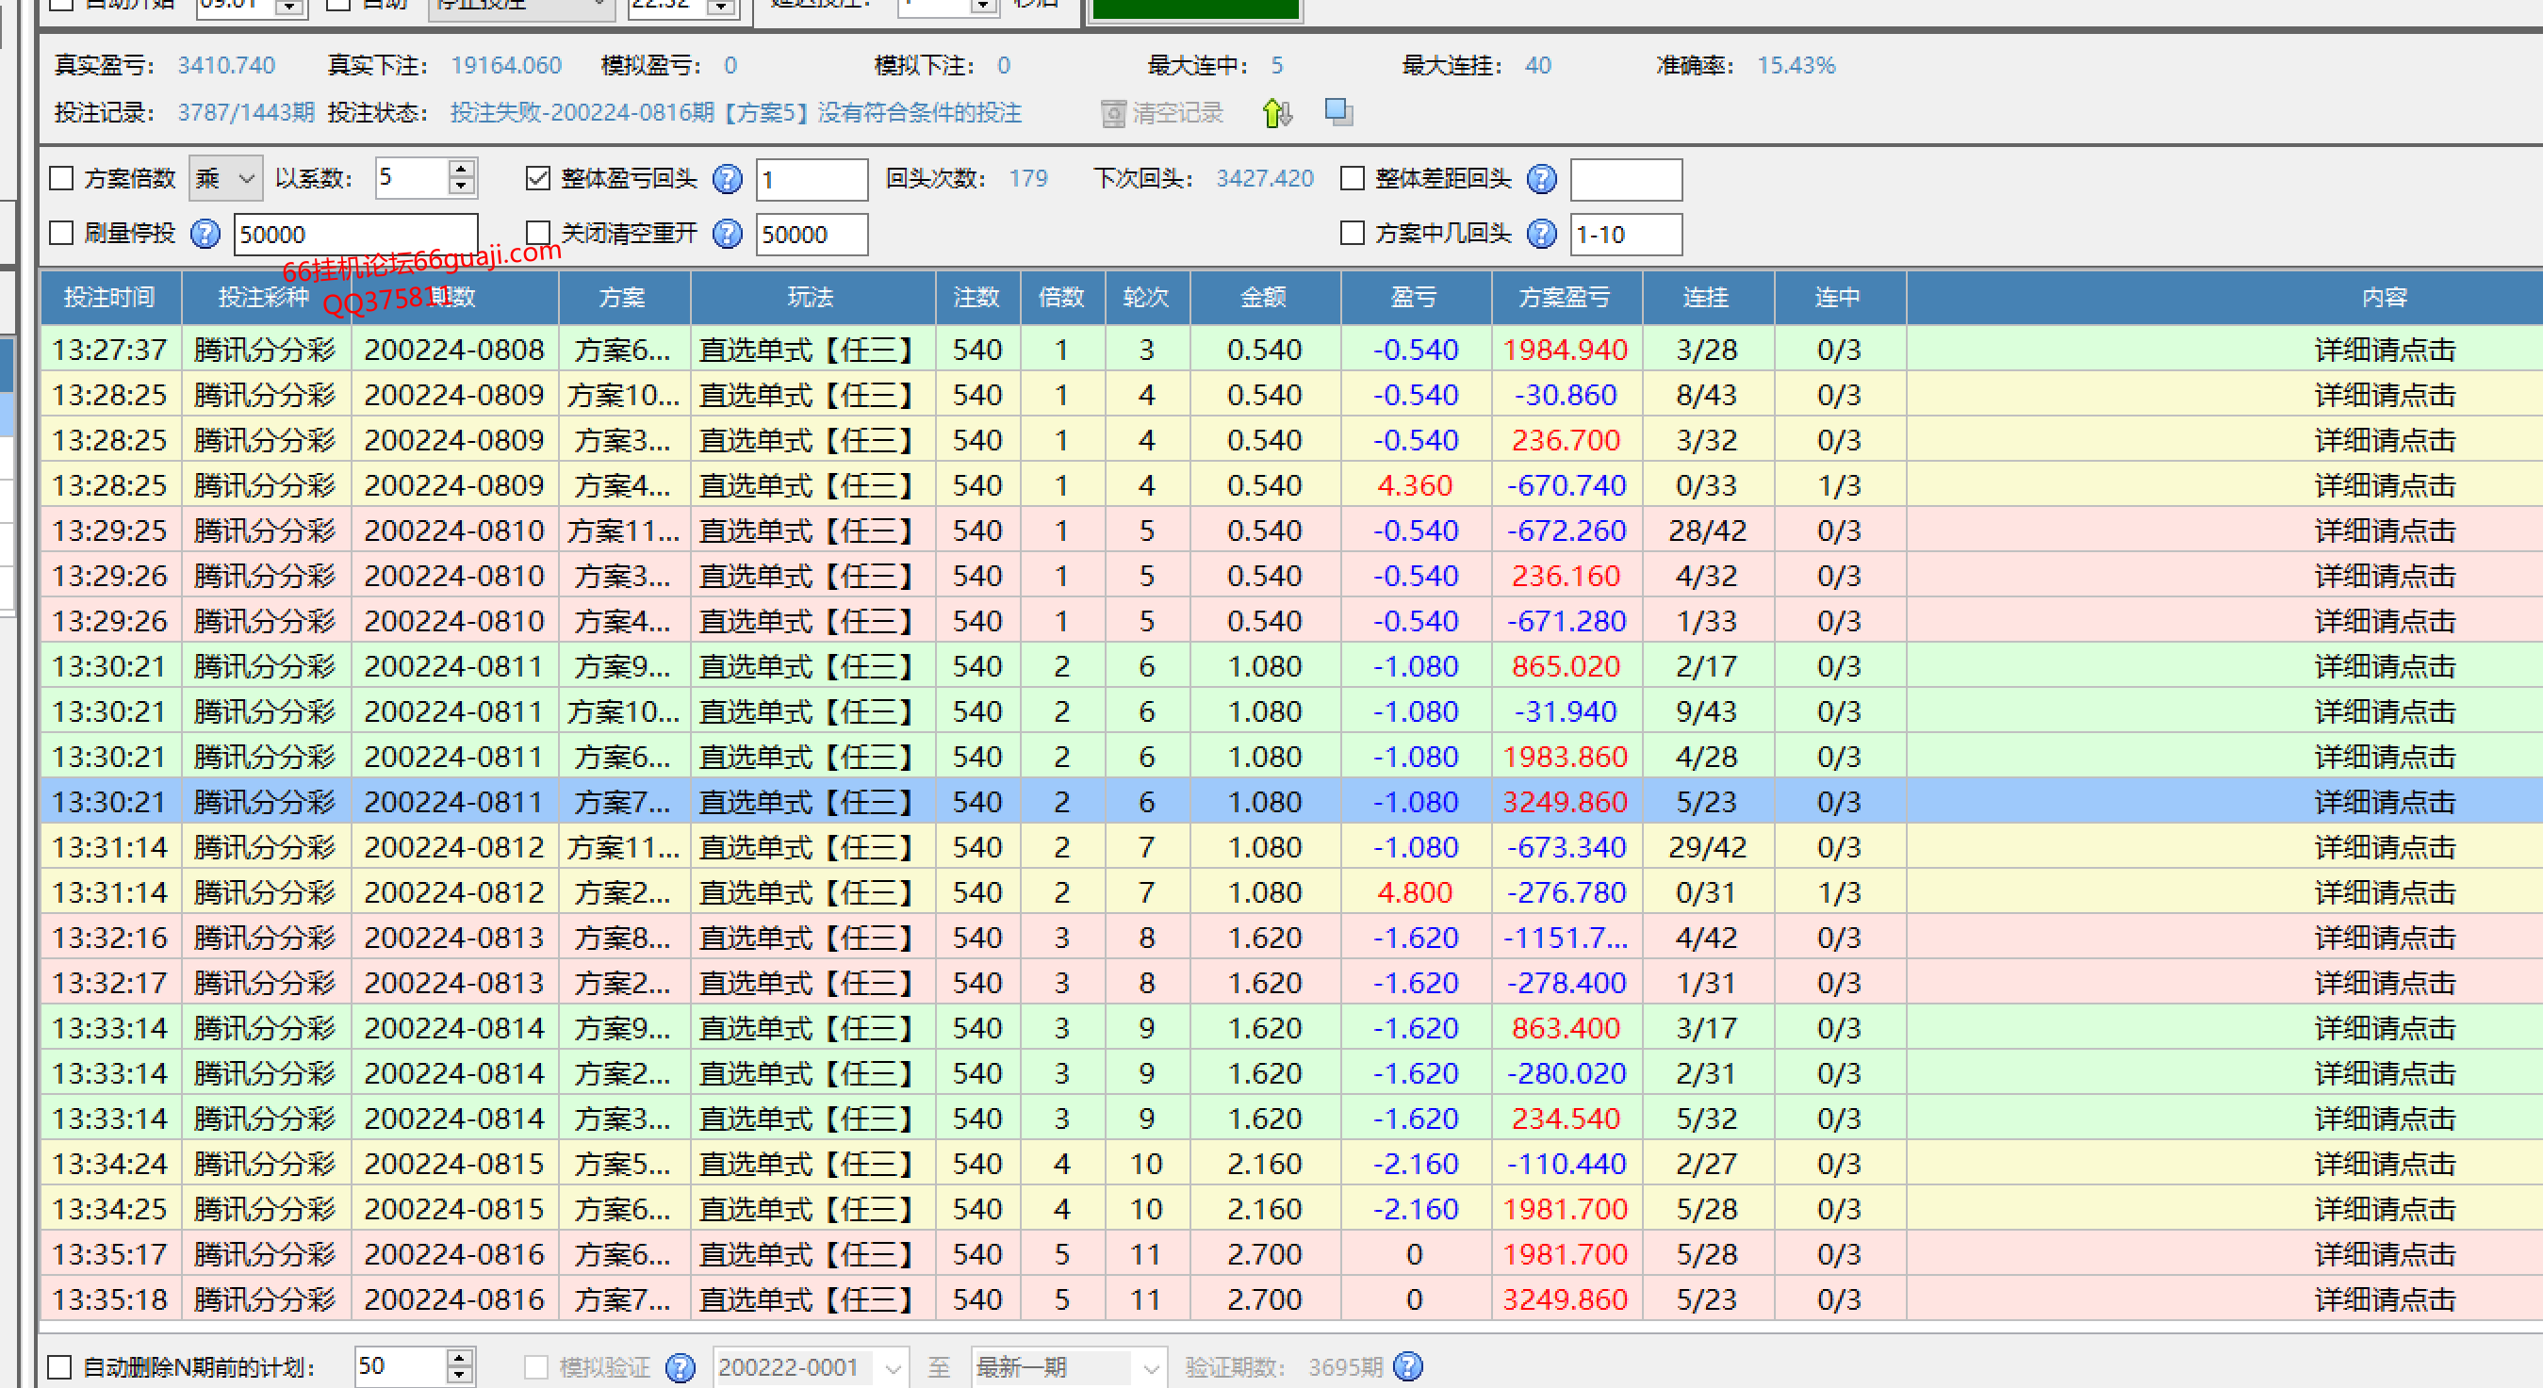Image resolution: width=2543 pixels, height=1388 pixels.
Task: Click the 连中 column header
Action: tap(1838, 297)
